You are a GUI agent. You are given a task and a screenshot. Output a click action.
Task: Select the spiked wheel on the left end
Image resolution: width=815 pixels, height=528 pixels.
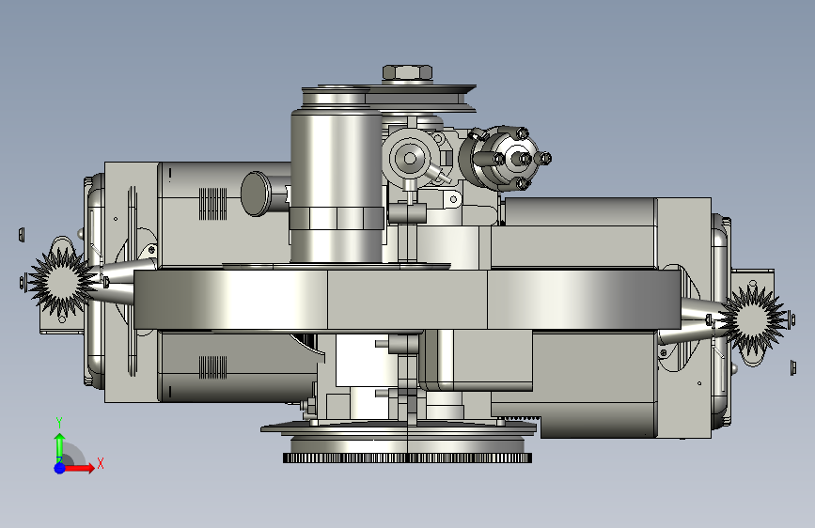coord(61,281)
